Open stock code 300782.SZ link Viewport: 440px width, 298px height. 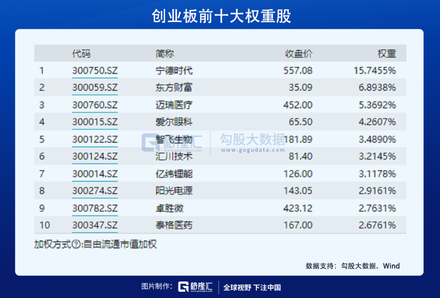coord(95,208)
